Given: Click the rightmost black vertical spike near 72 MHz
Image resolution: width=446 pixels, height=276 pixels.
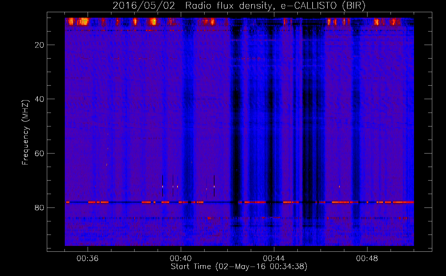Looking at the screenshot, I should click(214, 186).
